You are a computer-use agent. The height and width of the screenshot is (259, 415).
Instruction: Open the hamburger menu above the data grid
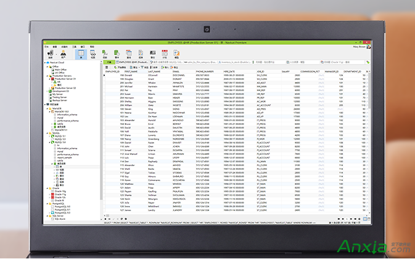coord(107,67)
